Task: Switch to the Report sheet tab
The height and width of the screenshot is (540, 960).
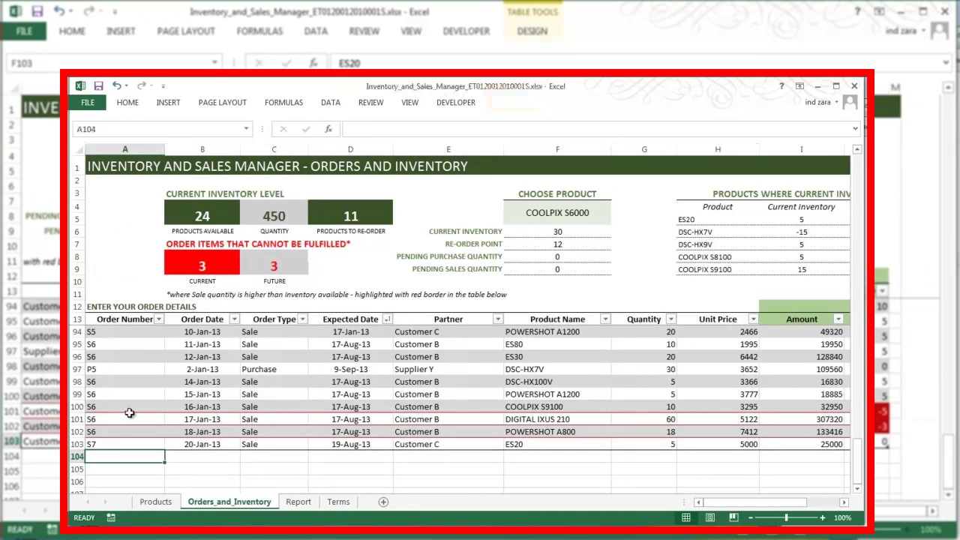Action: [x=298, y=502]
